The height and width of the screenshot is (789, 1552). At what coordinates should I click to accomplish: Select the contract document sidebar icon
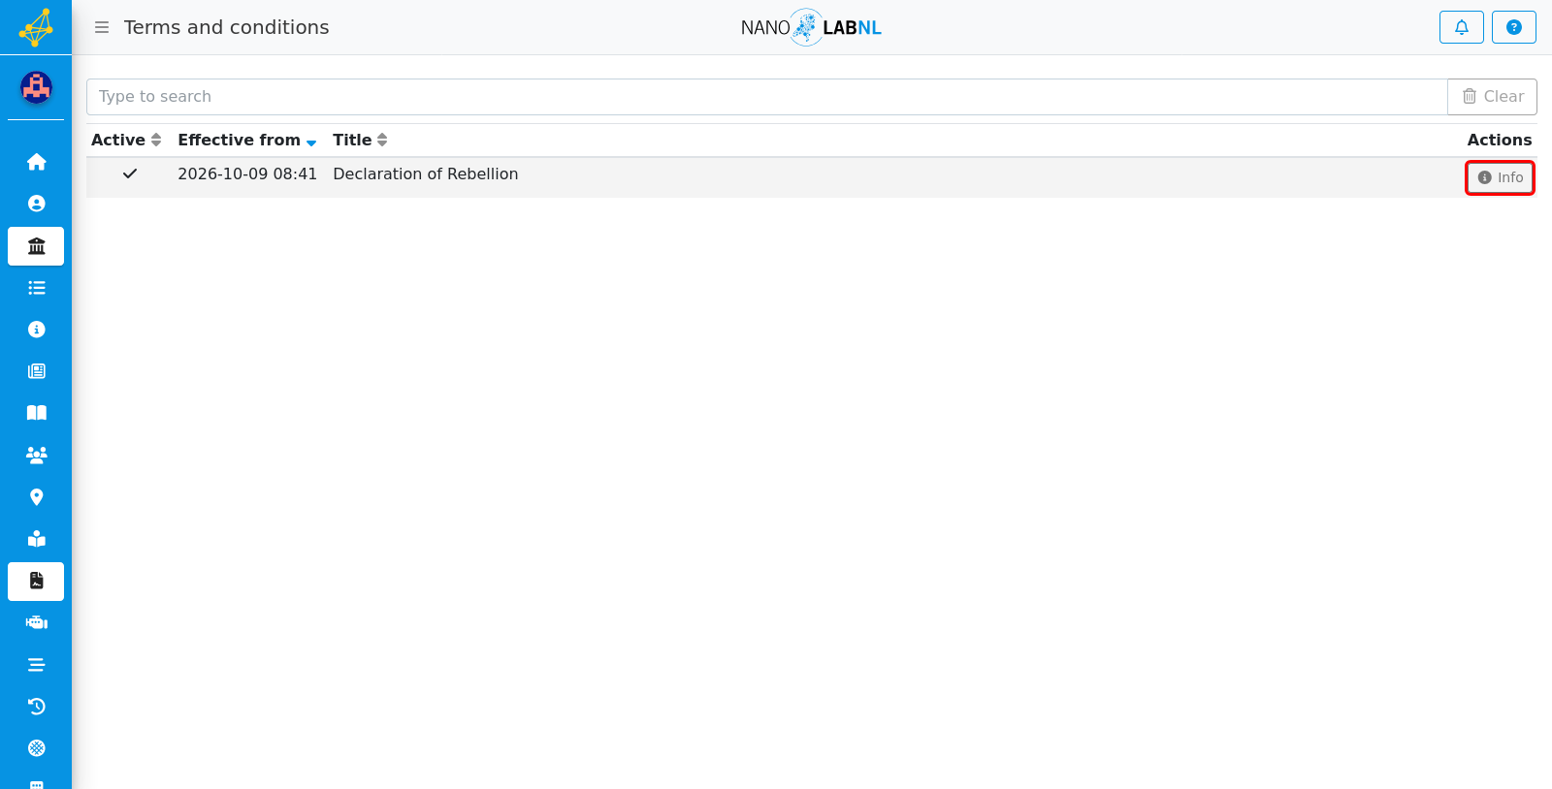click(x=36, y=582)
